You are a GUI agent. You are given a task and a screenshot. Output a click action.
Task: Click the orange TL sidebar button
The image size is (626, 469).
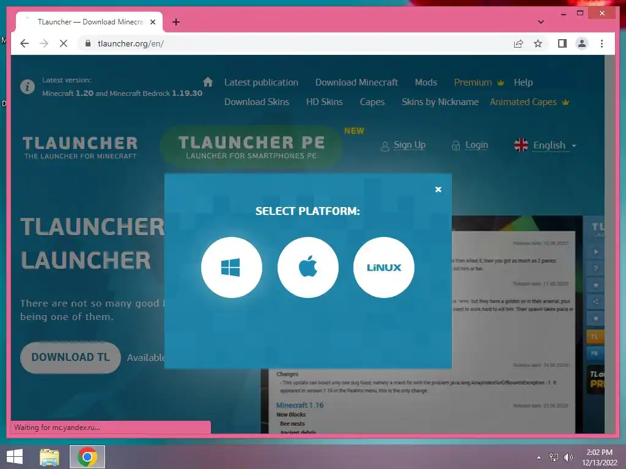(595, 336)
